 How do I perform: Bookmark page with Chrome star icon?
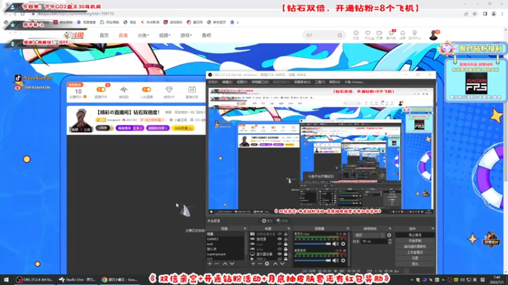click(474, 13)
